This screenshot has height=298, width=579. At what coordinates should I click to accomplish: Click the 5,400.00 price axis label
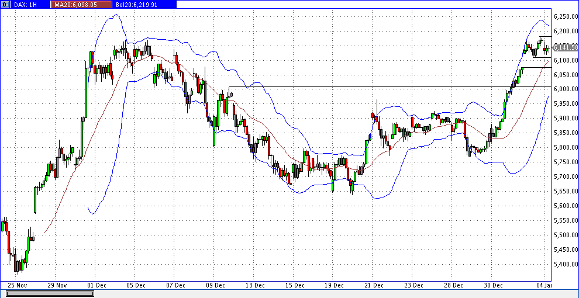coord(566,264)
